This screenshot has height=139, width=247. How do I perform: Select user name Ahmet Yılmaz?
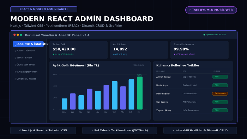[163, 77]
